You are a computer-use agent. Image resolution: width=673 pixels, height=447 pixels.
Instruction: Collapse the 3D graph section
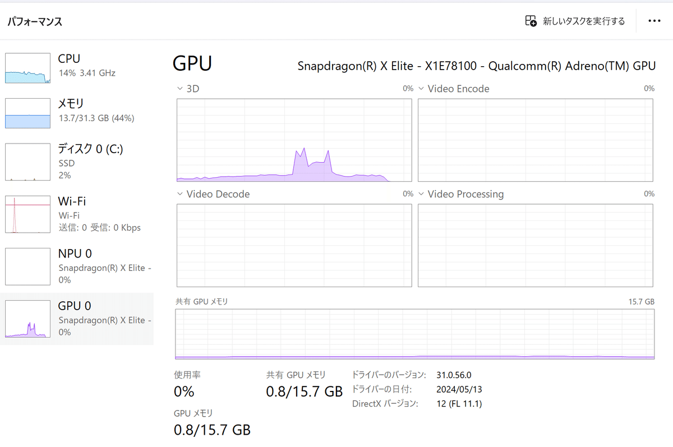click(178, 88)
